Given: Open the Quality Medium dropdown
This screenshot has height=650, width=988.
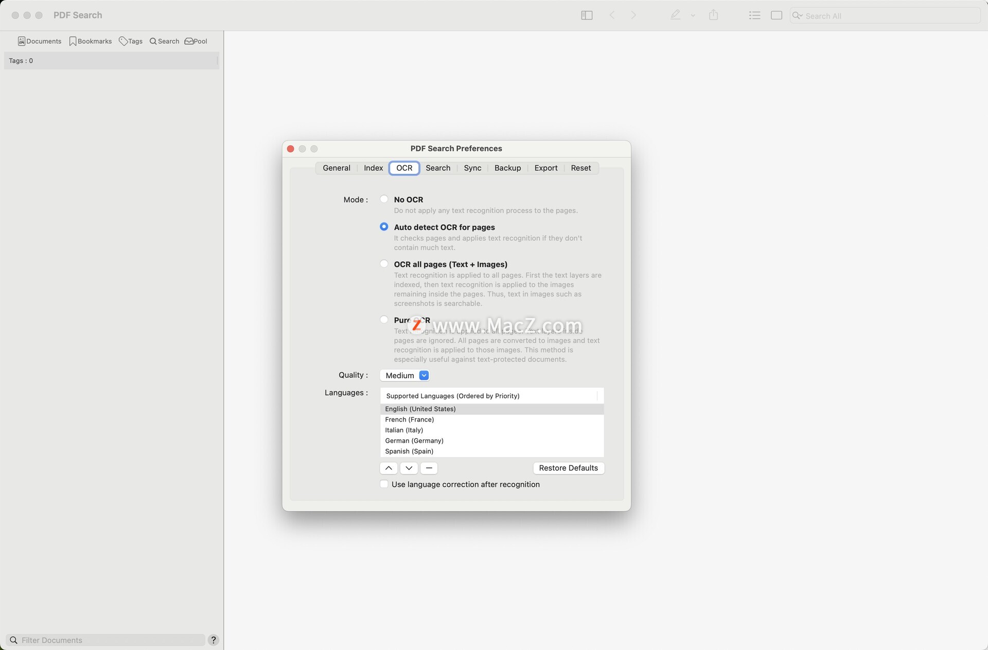Looking at the screenshot, I should (404, 375).
